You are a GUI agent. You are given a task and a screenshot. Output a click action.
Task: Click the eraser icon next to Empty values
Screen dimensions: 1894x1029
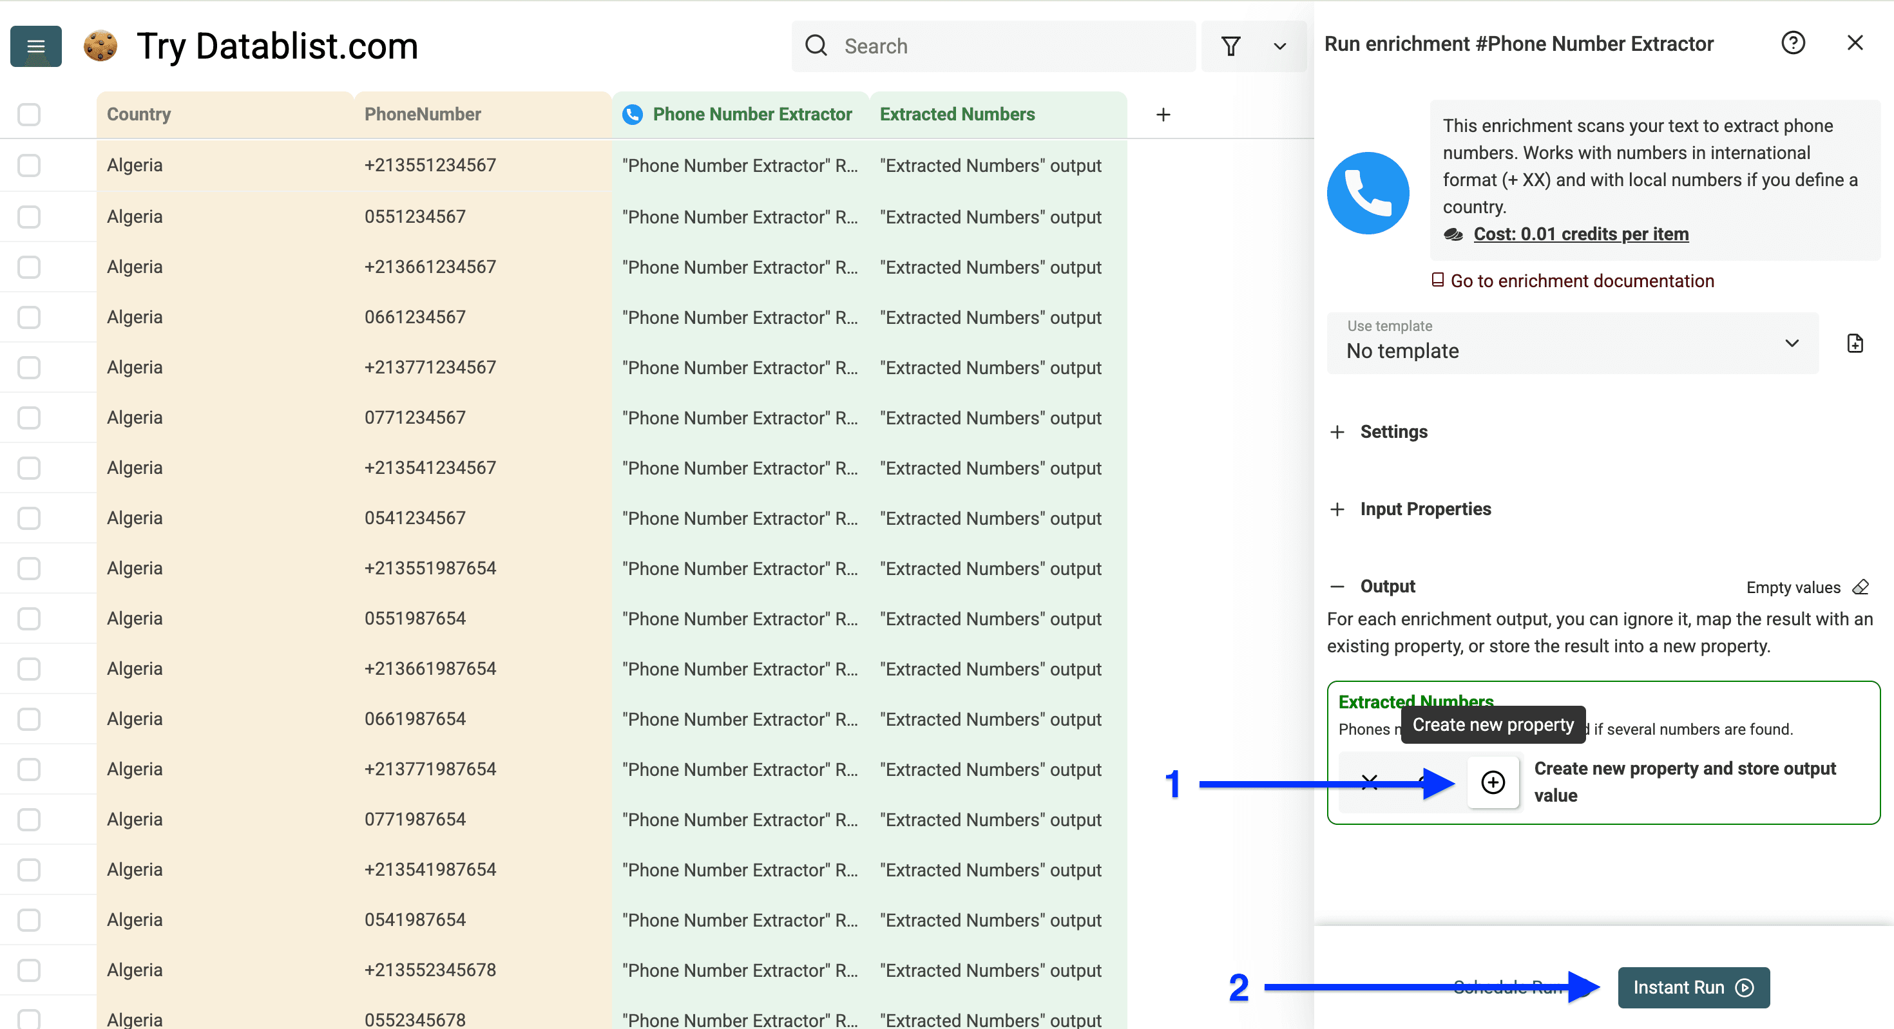tap(1861, 587)
